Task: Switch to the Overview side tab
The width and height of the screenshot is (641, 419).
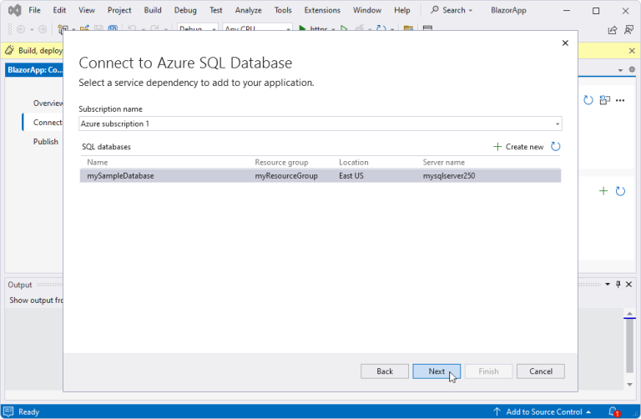Action: [x=48, y=103]
